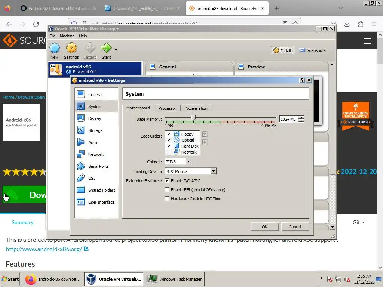Select the Motherboard tab
Image resolution: width=383 pixels, height=287 pixels.
(x=138, y=108)
